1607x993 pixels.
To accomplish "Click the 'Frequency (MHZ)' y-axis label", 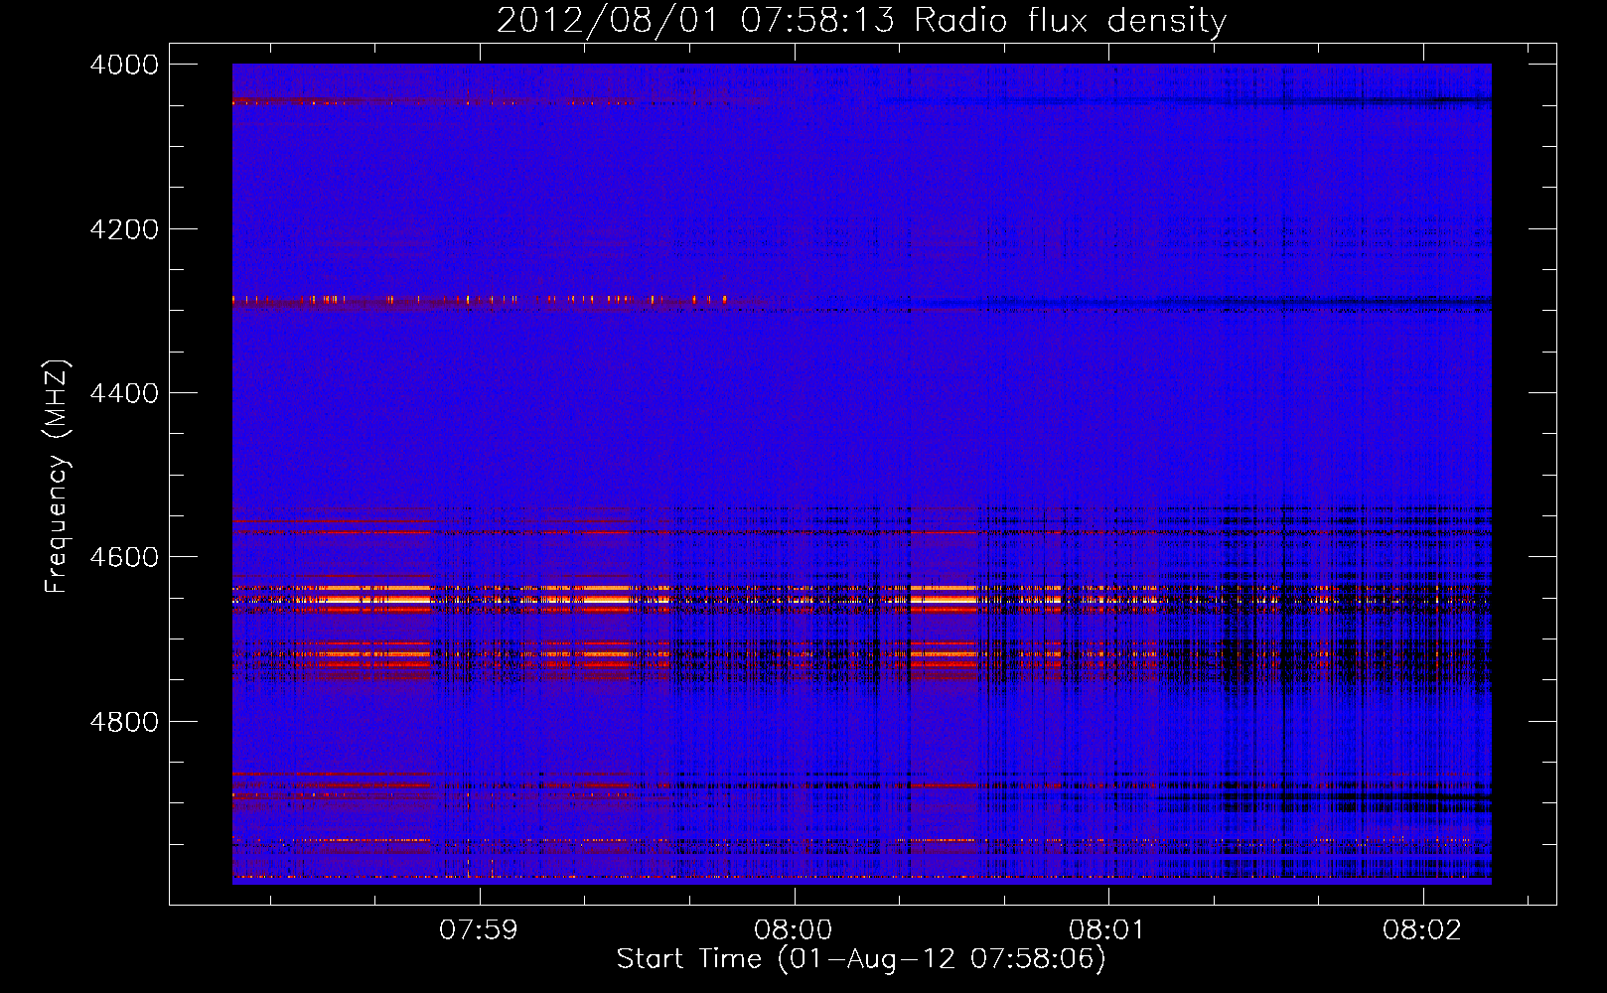I will click(58, 477).
